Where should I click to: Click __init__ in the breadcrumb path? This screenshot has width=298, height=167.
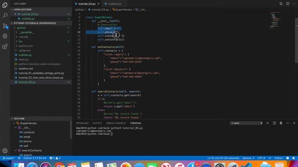pos(141,9)
